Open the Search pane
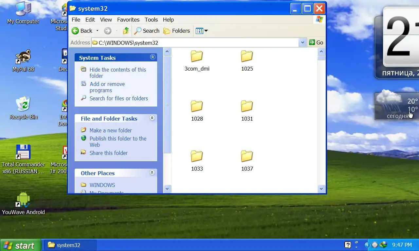Viewport: 419px width, 251px height. click(x=147, y=31)
